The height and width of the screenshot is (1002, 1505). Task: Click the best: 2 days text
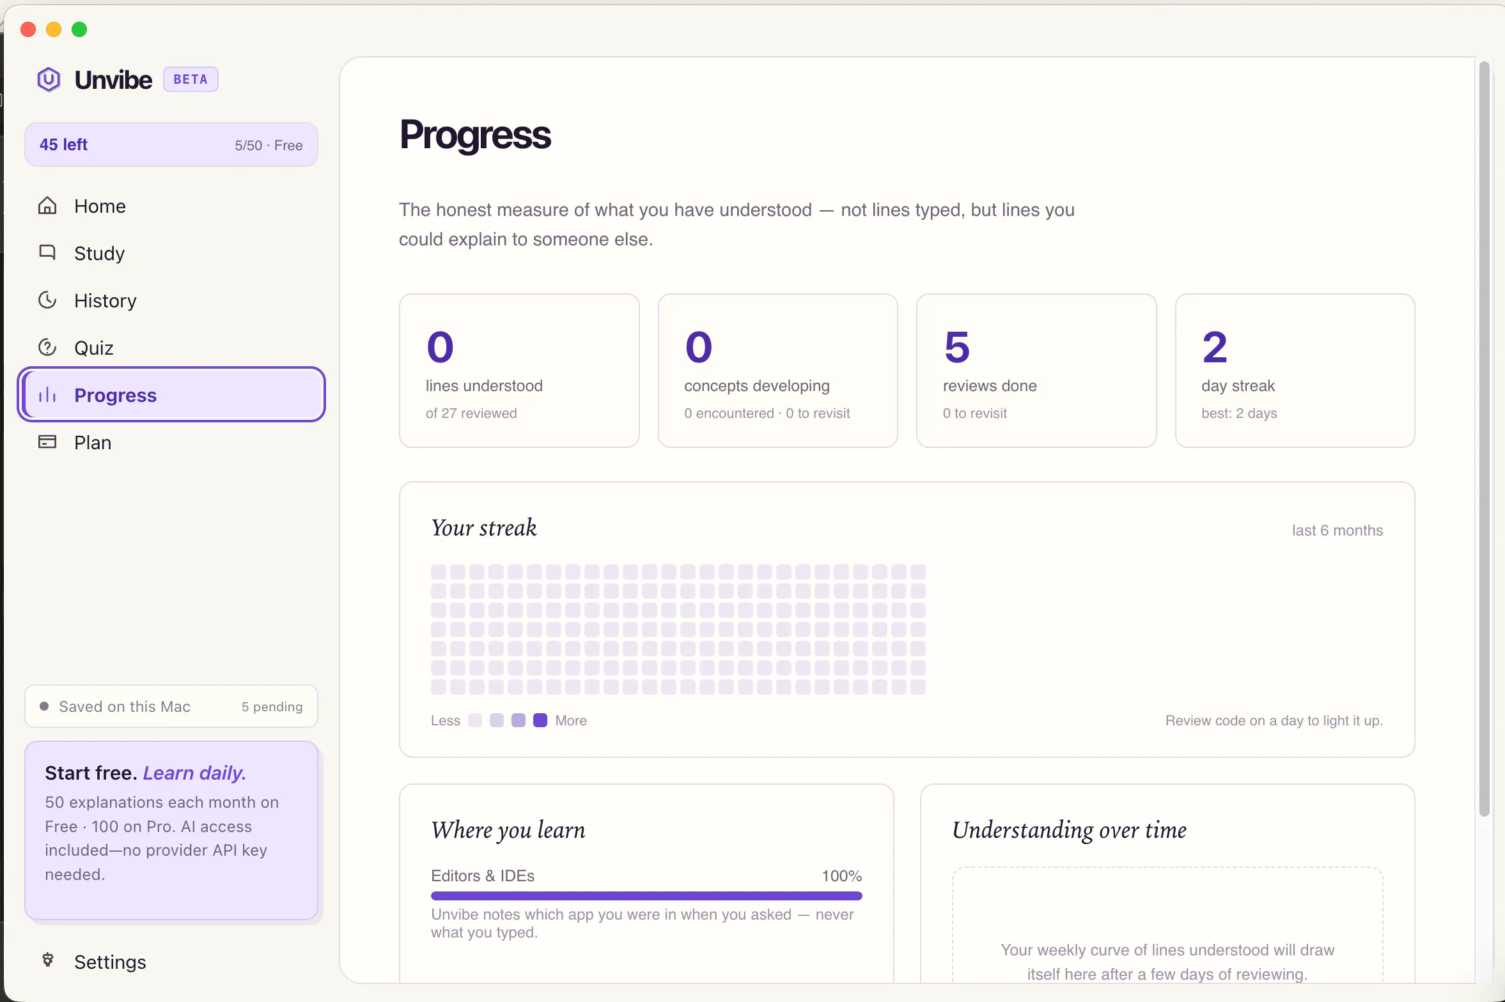pyautogui.click(x=1239, y=413)
